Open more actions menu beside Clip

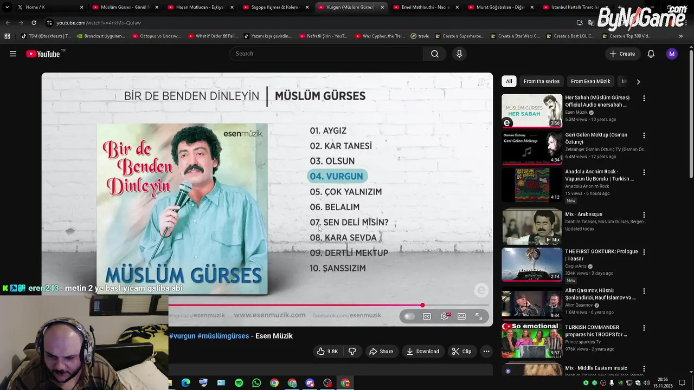click(x=486, y=352)
